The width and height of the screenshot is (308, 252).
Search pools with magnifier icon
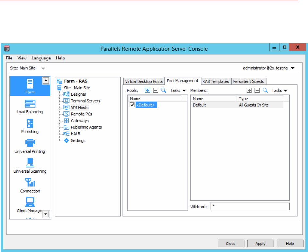163,90
